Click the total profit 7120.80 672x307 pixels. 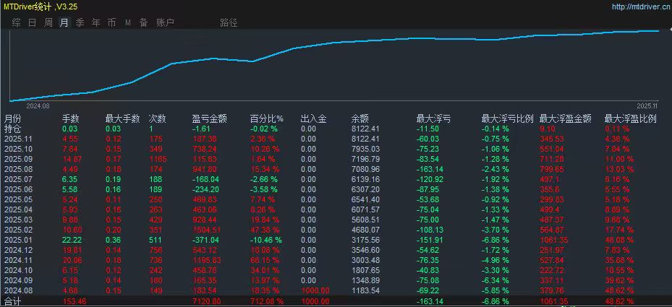tap(207, 302)
